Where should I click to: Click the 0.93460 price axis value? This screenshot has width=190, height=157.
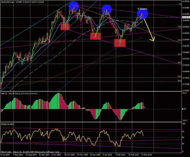(186, 8)
